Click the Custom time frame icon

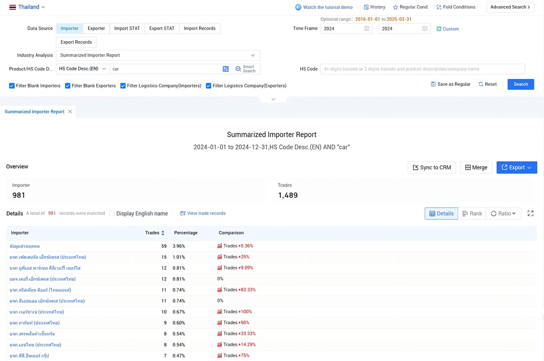coord(439,29)
